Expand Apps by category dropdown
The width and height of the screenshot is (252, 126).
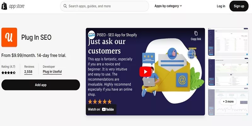tap(168, 6)
